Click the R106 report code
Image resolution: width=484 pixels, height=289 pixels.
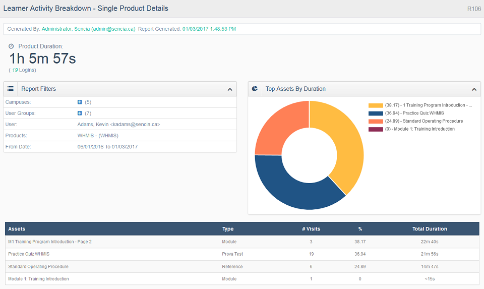pyautogui.click(x=474, y=9)
